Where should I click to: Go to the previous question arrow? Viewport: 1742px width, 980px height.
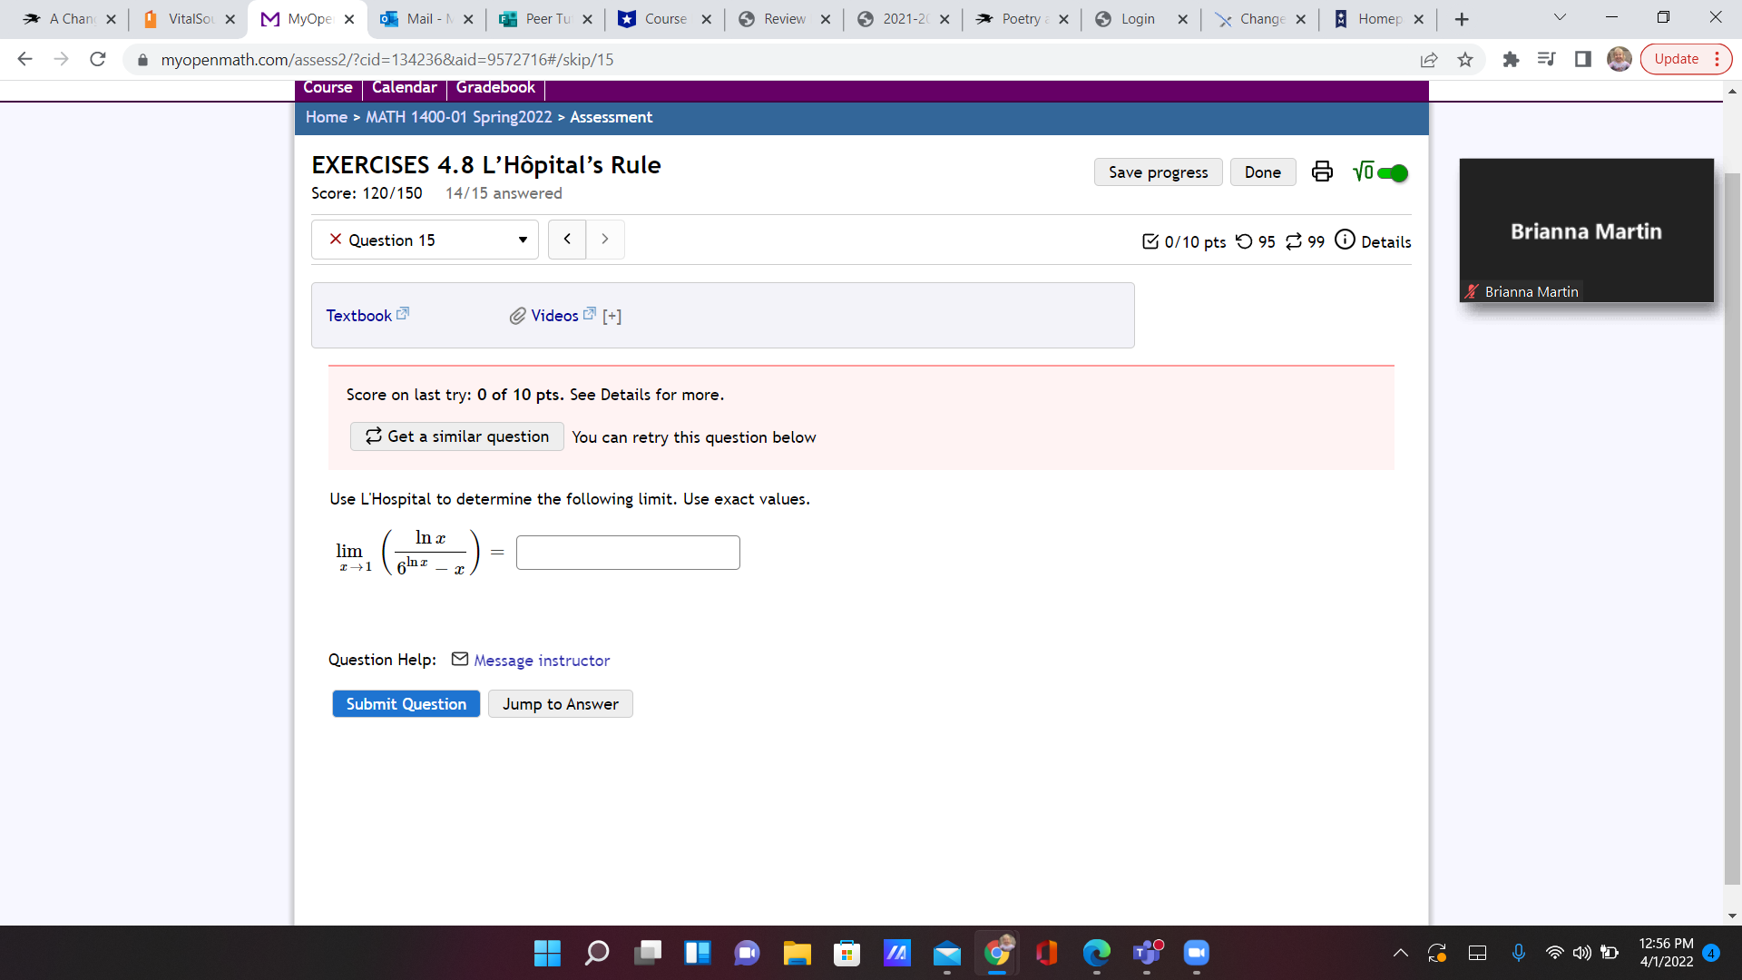pos(567,240)
